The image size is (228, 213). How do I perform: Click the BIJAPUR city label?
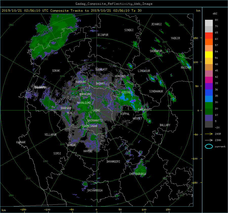(x=103, y=35)
